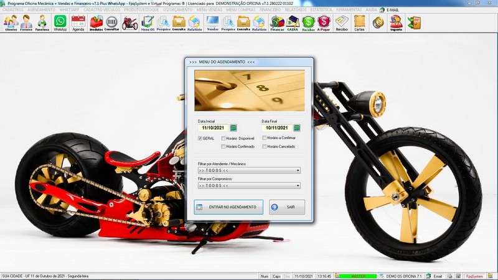Image resolution: width=498 pixels, height=280 pixels.
Task: Open the red motorcycle vehicles icon
Action: click(130, 23)
